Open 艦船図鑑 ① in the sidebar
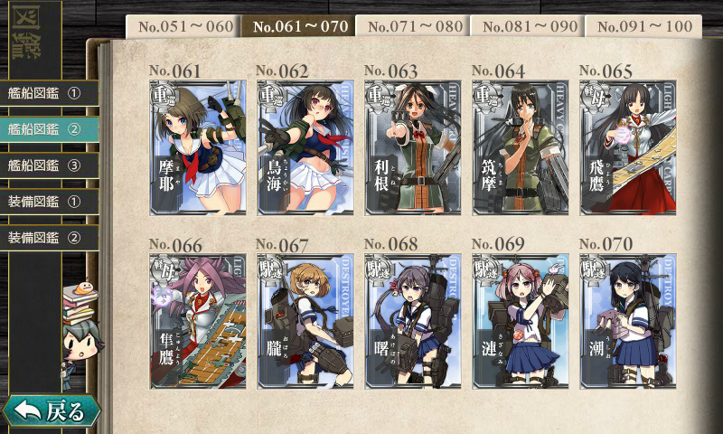This screenshot has height=434, width=723. (x=49, y=93)
